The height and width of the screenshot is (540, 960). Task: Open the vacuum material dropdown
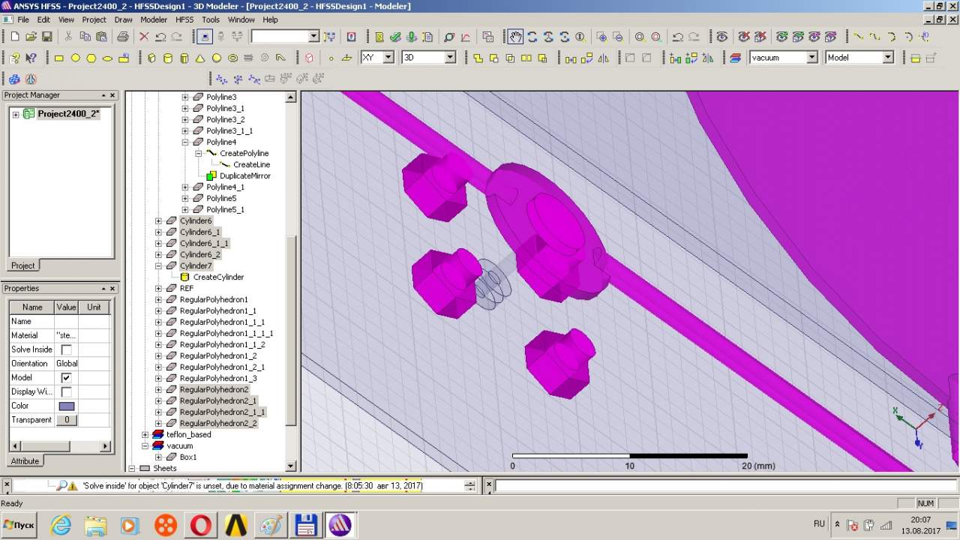point(811,58)
